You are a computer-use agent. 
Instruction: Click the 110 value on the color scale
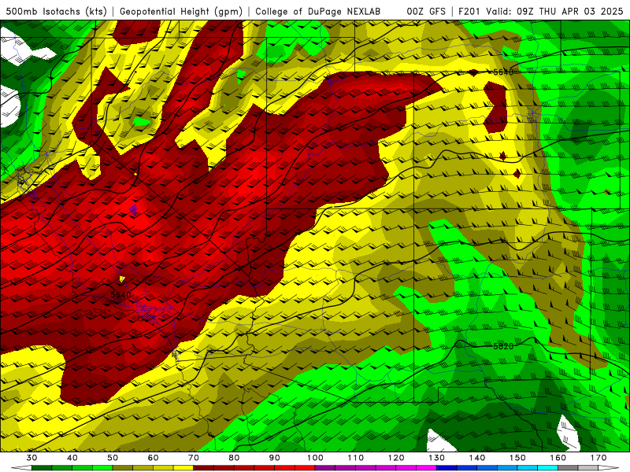[356, 458]
